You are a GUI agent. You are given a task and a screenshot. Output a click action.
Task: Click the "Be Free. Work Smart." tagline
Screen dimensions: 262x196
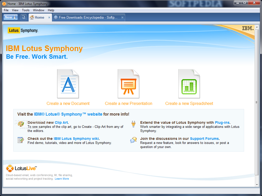point(37,57)
